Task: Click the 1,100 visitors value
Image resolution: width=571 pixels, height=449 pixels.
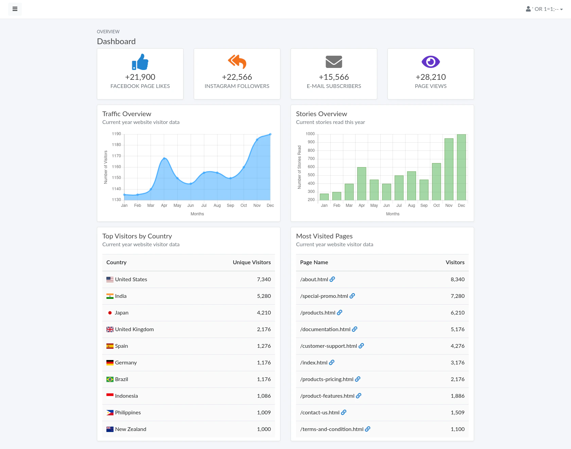Action: tap(457, 429)
